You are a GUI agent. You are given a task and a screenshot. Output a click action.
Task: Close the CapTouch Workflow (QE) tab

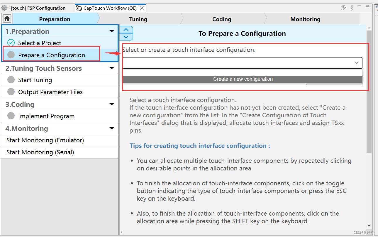click(x=142, y=8)
